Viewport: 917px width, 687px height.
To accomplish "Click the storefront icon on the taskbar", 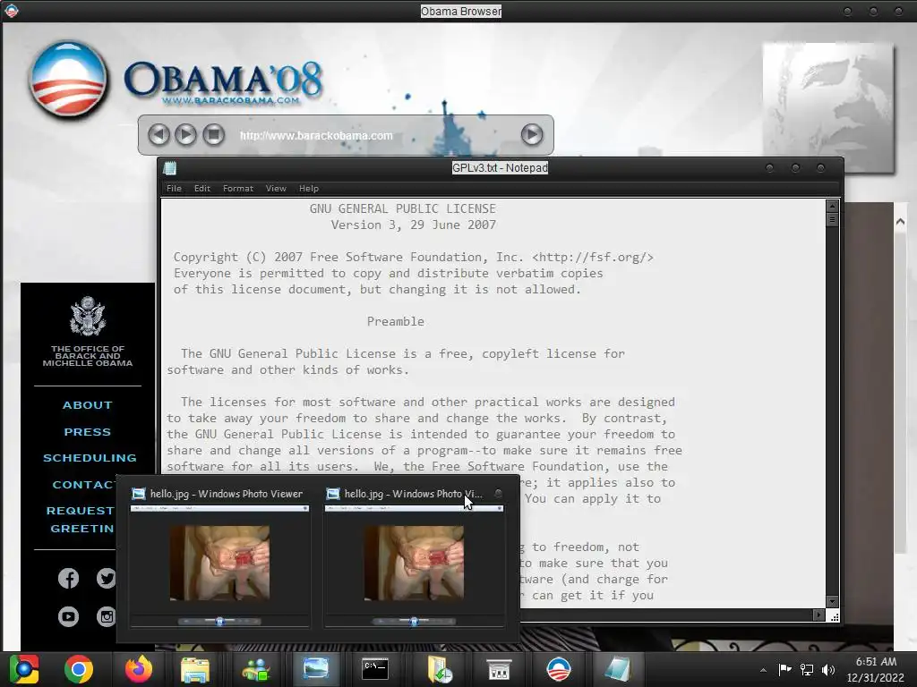I will (499, 669).
